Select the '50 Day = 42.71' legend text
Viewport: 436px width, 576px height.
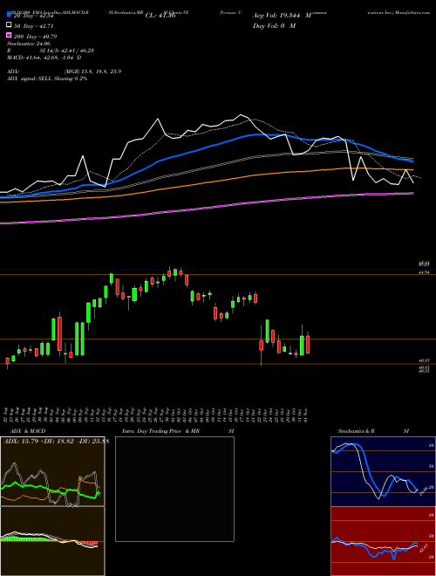tap(34, 26)
